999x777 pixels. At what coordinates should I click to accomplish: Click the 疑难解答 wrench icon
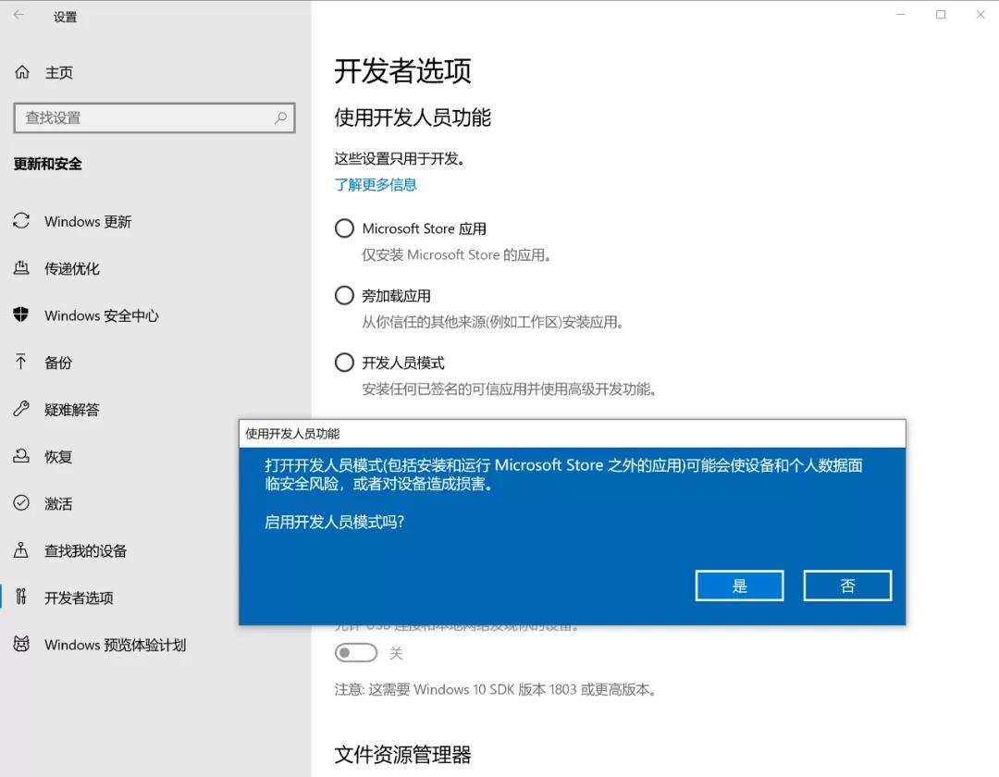point(21,409)
